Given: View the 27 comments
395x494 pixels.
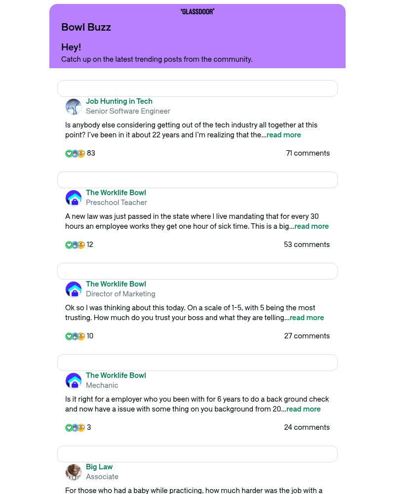Looking at the screenshot, I should pyautogui.click(x=307, y=336).
